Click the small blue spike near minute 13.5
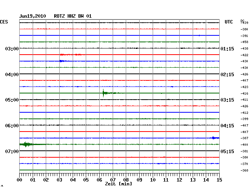This screenshot has width=250, height=190. point(199,35)
